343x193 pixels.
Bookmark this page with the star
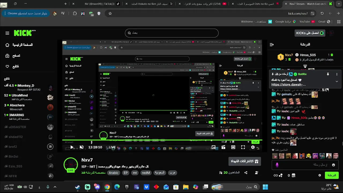[110, 13]
